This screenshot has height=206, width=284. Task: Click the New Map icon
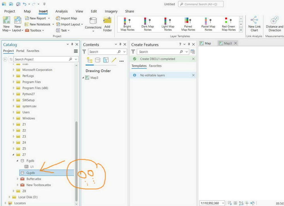coord(6,20)
